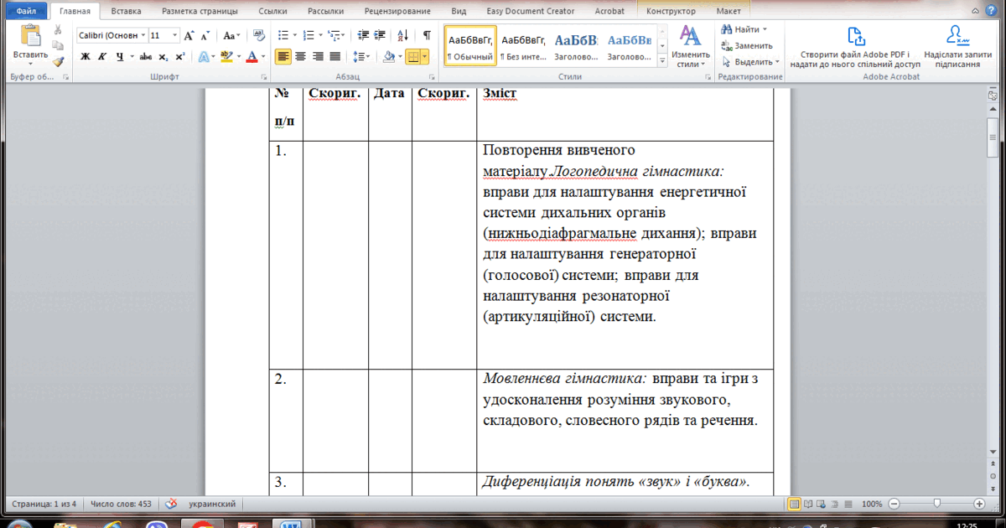Screen dimensions: 1006x528
Task: Click the Clear Formatting icon
Action: [x=258, y=35]
